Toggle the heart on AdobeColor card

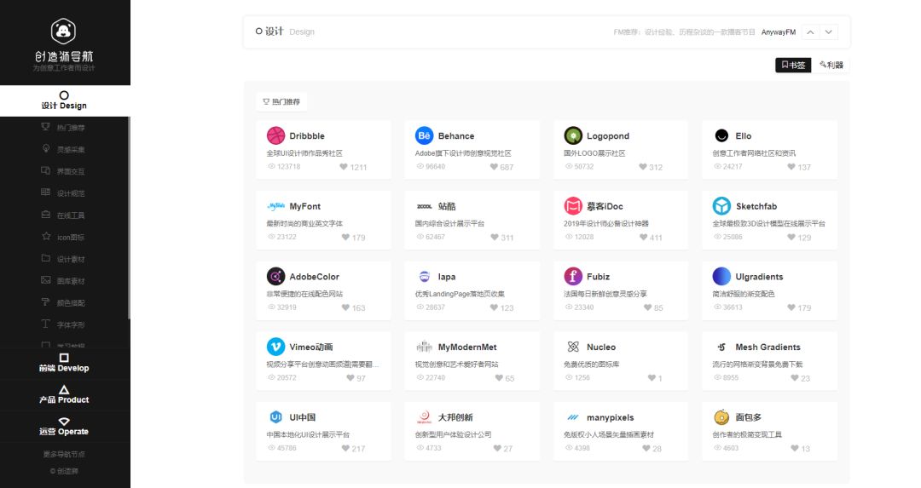pos(345,307)
